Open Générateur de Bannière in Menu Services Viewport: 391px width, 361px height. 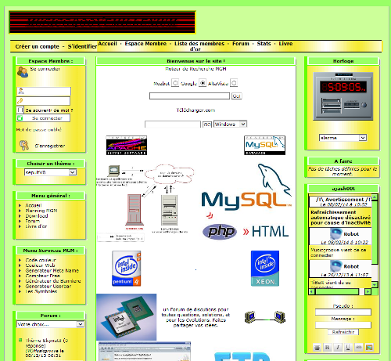pos(53,281)
